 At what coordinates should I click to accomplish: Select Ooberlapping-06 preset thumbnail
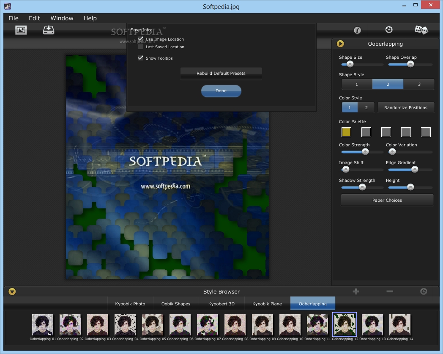coord(180,324)
